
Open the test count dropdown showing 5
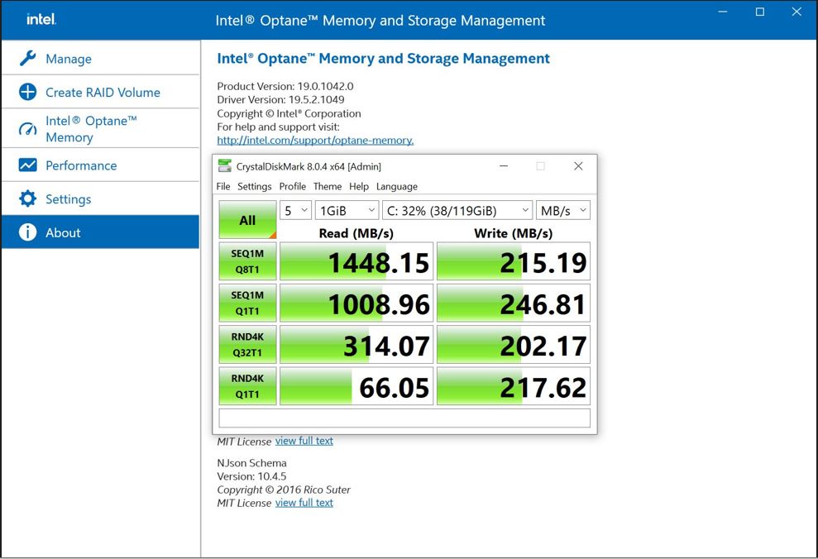point(295,210)
